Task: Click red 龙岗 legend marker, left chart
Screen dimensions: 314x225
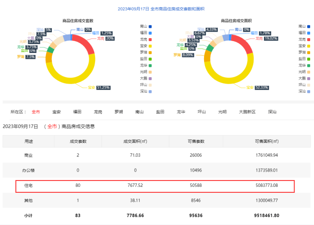Action: click(x=150, y=39)
